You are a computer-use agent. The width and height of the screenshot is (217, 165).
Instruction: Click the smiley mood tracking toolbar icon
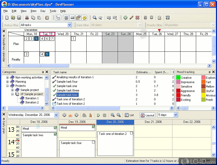point(84,18)
